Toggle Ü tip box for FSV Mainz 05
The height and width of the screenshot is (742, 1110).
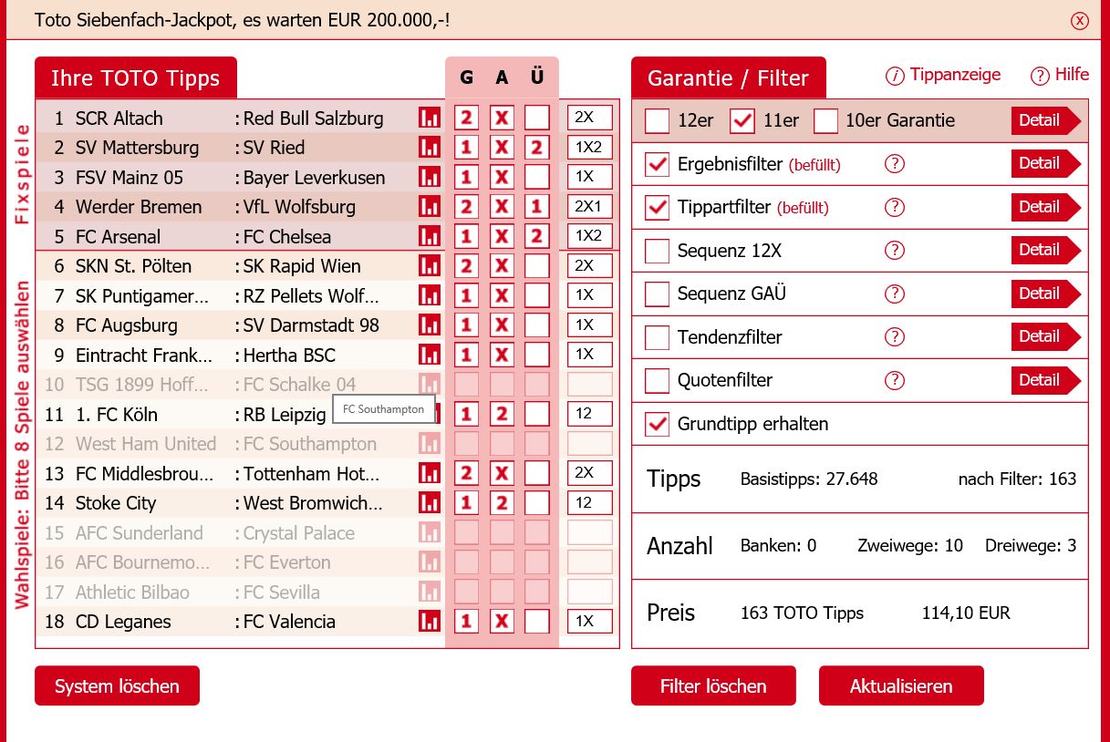[x=537, y=177]
